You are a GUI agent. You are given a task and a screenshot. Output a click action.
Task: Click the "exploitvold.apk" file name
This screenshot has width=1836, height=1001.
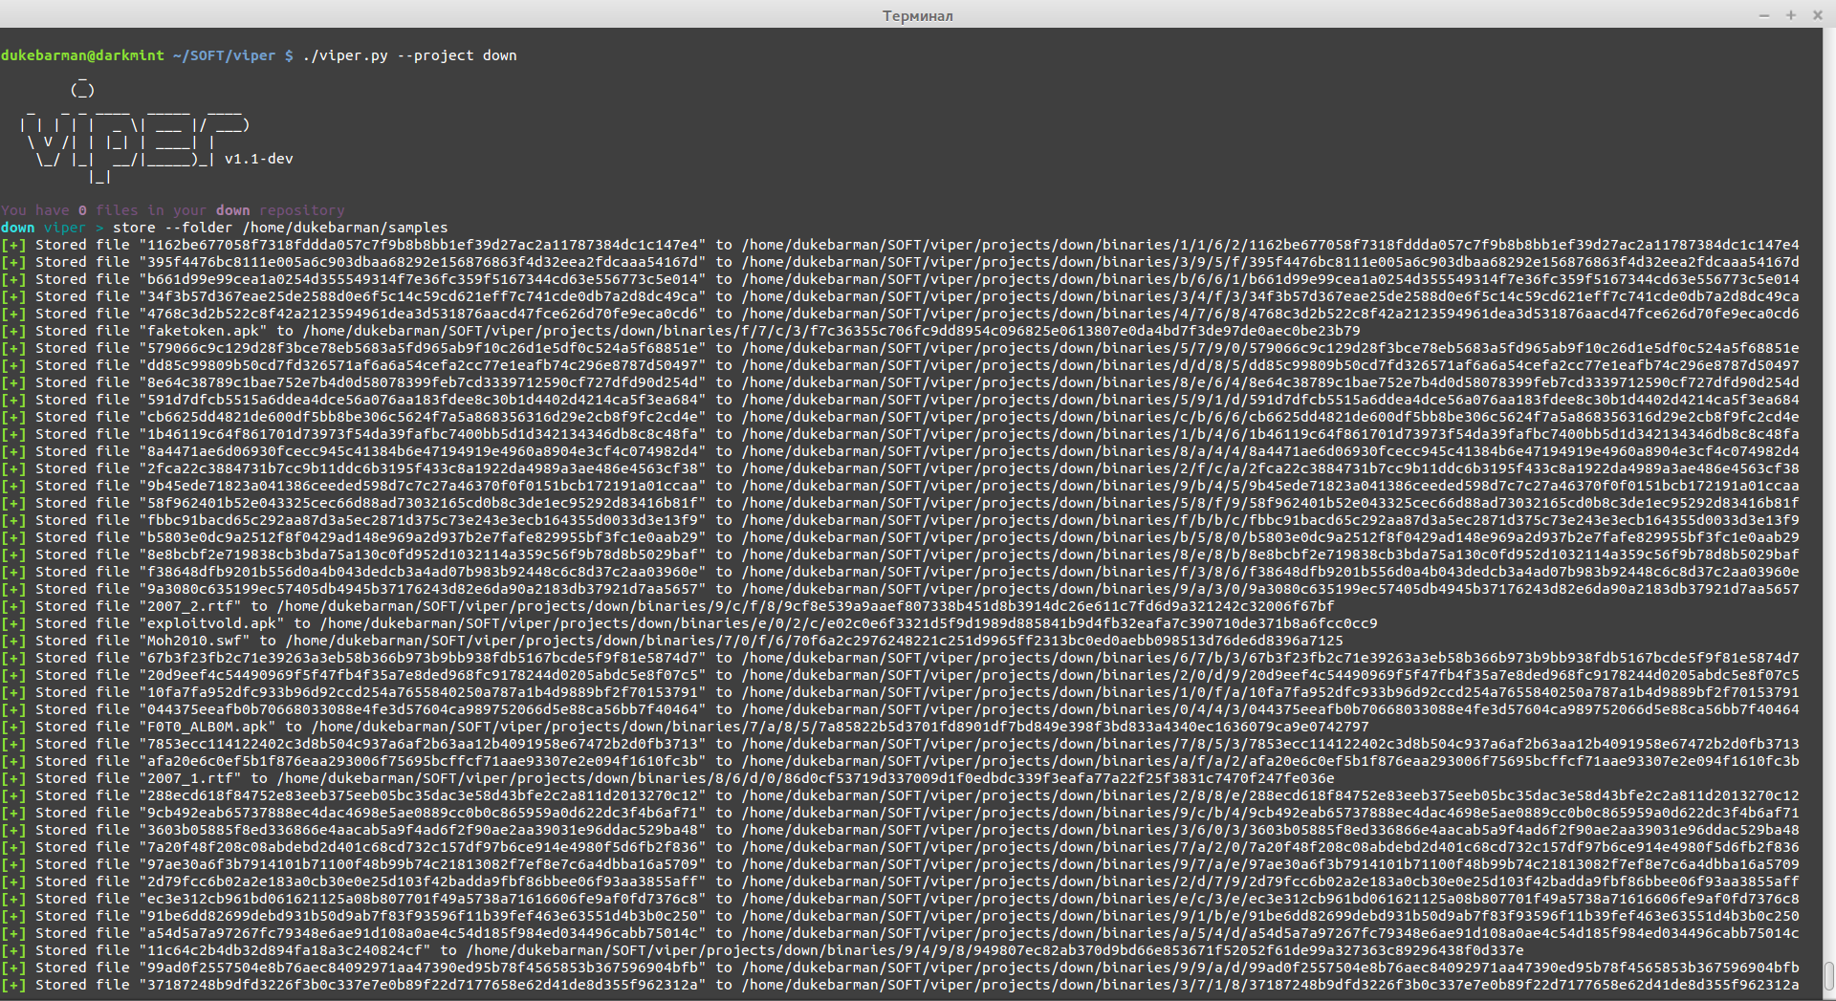pyautogui.click(x=212, y=623)
